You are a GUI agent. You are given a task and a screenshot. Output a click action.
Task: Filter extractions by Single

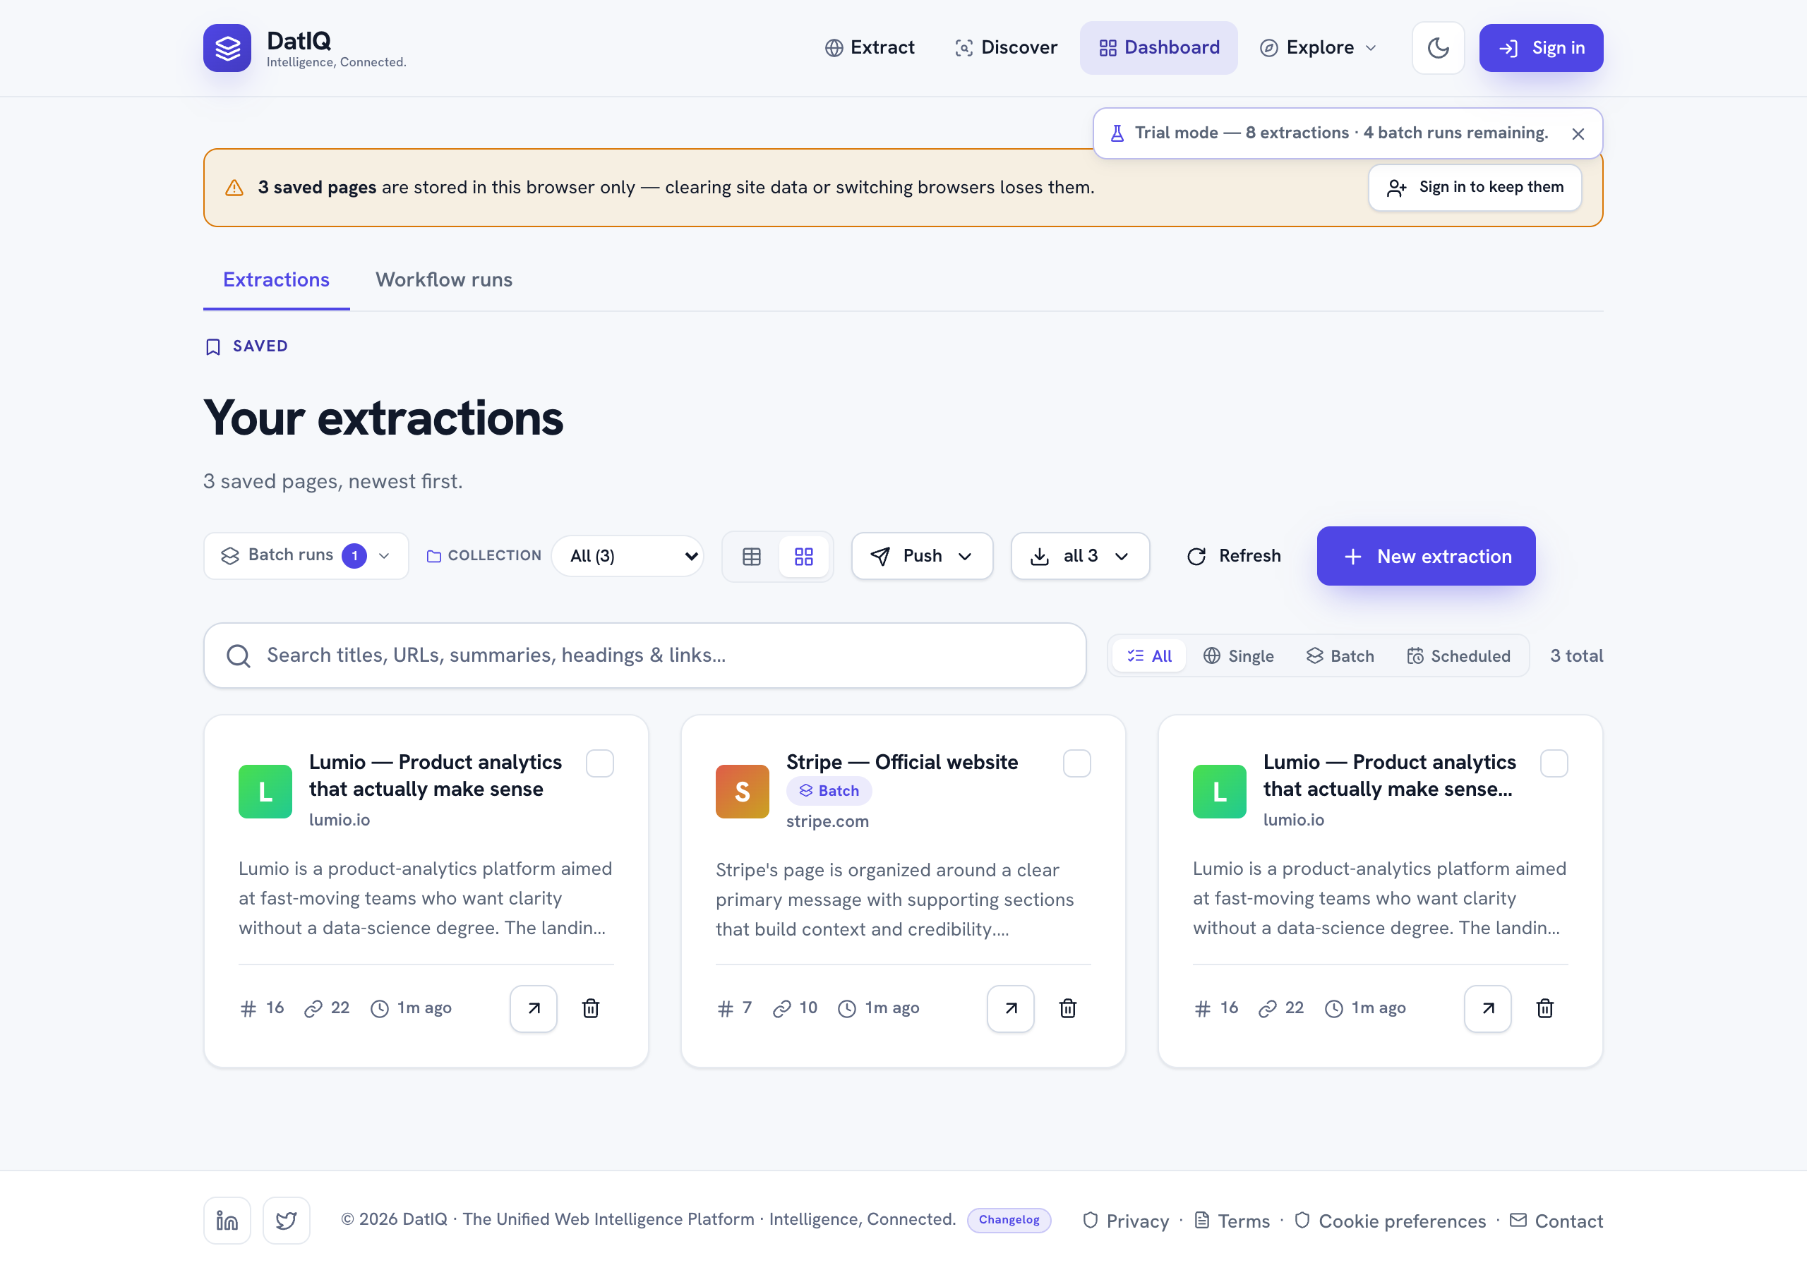1238,656
